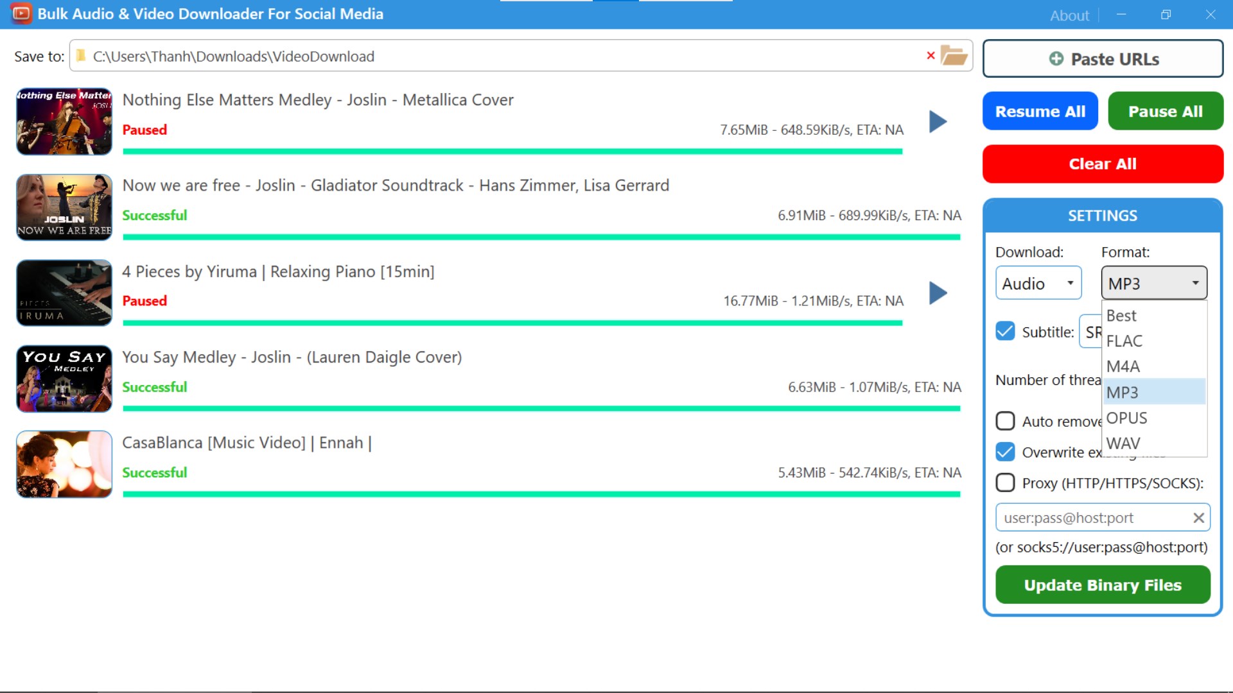Click the red X to clear save path
This screenshot has height=693, width=1233.
pyautogui.click(x=930, y=56)
